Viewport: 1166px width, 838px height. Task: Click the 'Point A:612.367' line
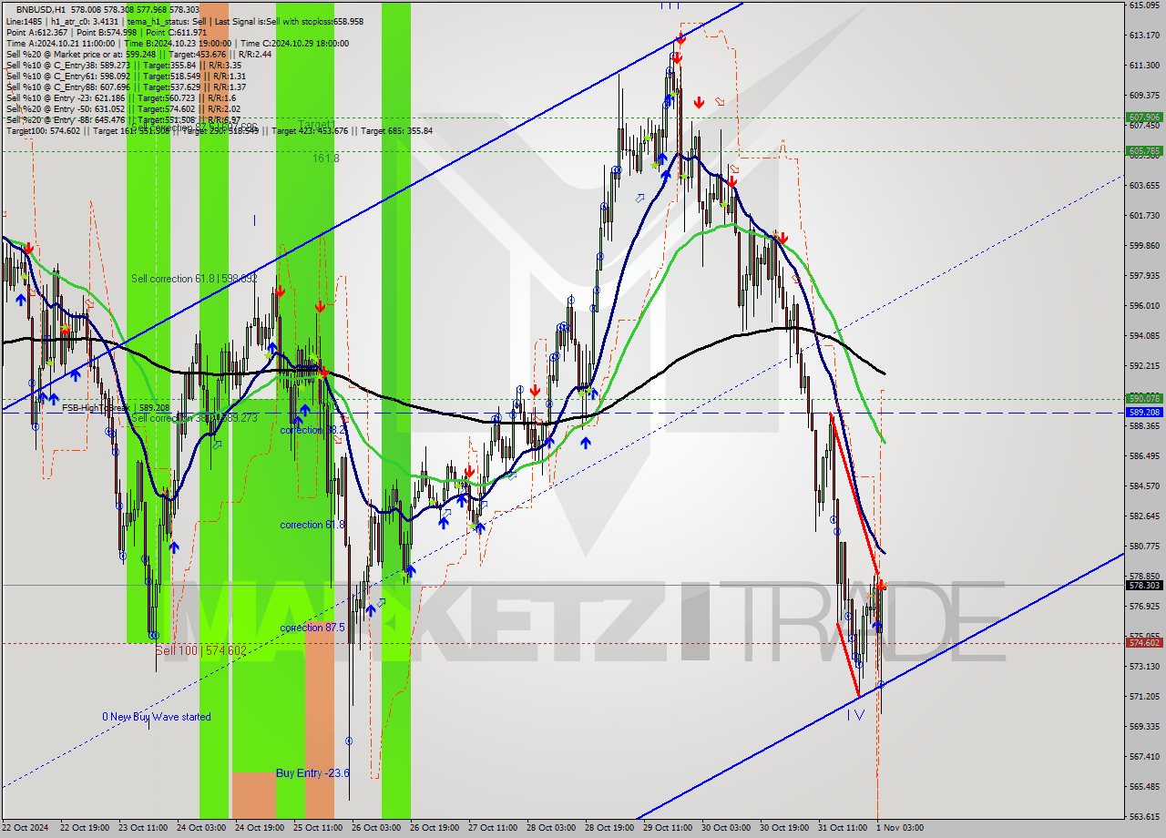click(x=107, y=32)
